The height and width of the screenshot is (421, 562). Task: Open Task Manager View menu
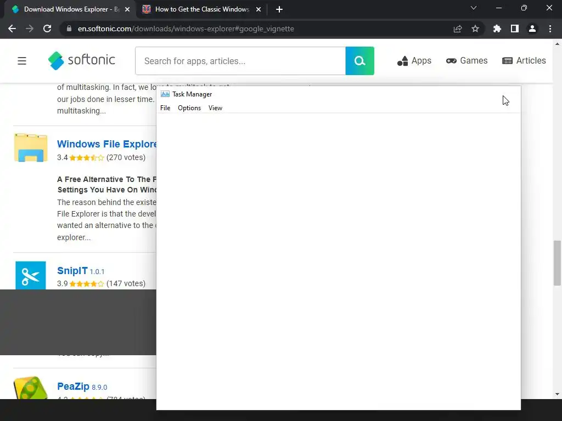(x=215, y=108)
